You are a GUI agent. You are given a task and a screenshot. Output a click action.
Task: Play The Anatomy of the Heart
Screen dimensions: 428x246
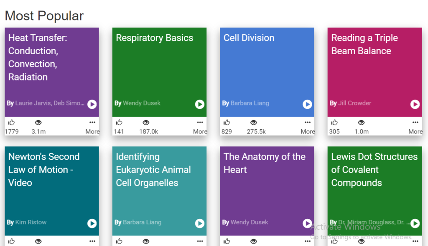[307, 223]
